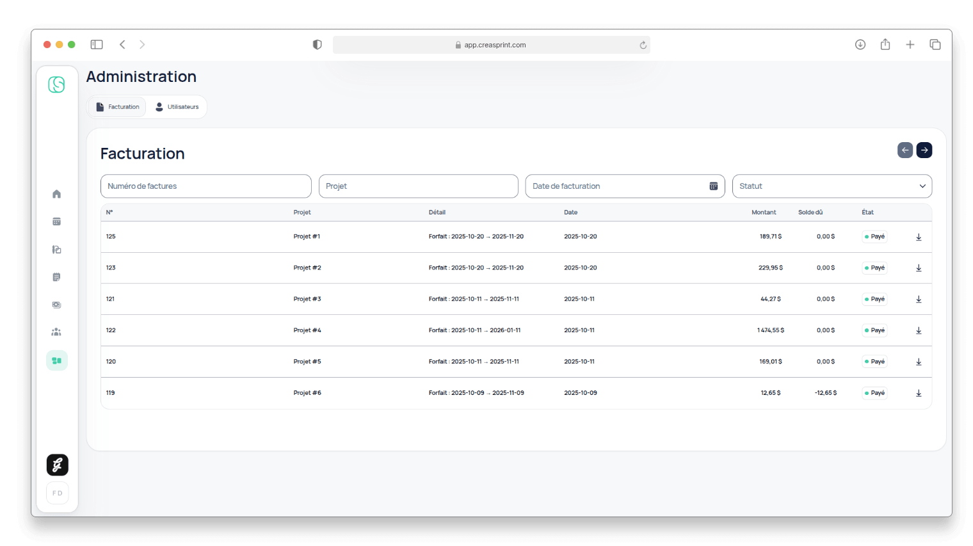973x546 pixels.
Task: Click the black script logo in the sidebar
Action: coord(58,465)
